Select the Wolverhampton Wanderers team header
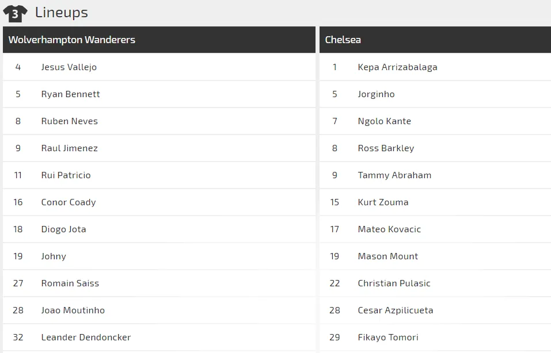This screenshot has height=353, width=551. point(72,40)
